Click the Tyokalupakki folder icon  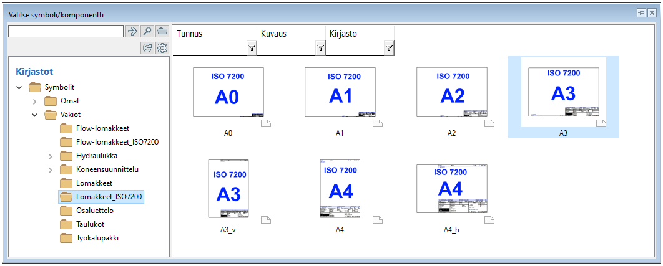click(x=66, y=238)
